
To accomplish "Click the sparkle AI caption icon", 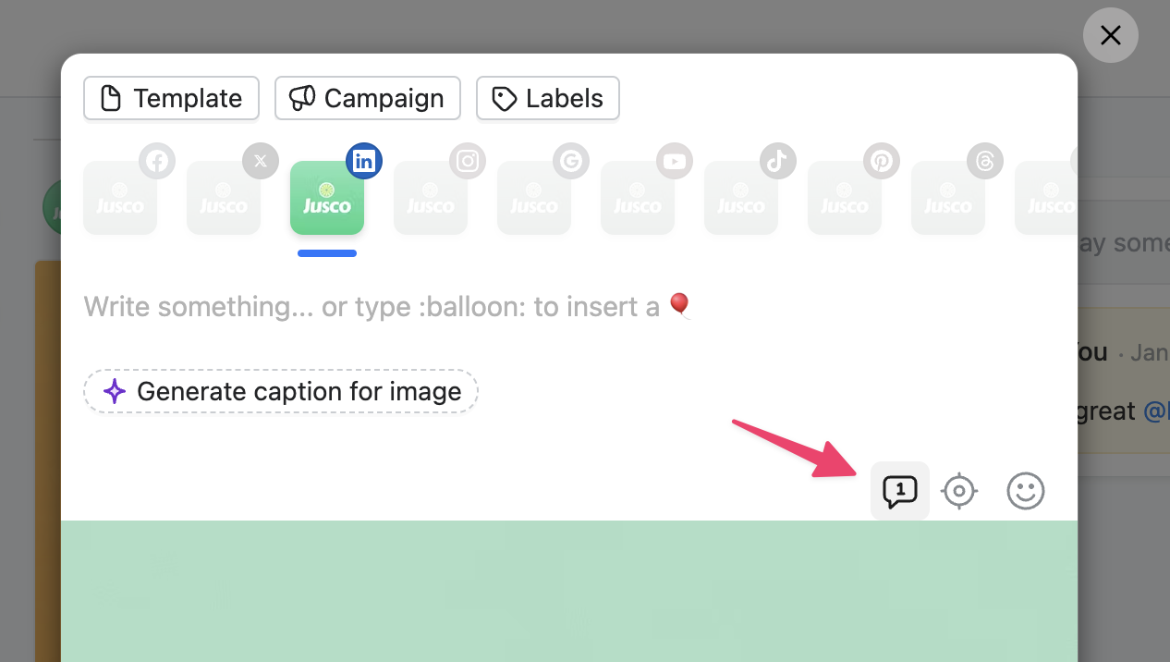I will [x=114, y=391].
